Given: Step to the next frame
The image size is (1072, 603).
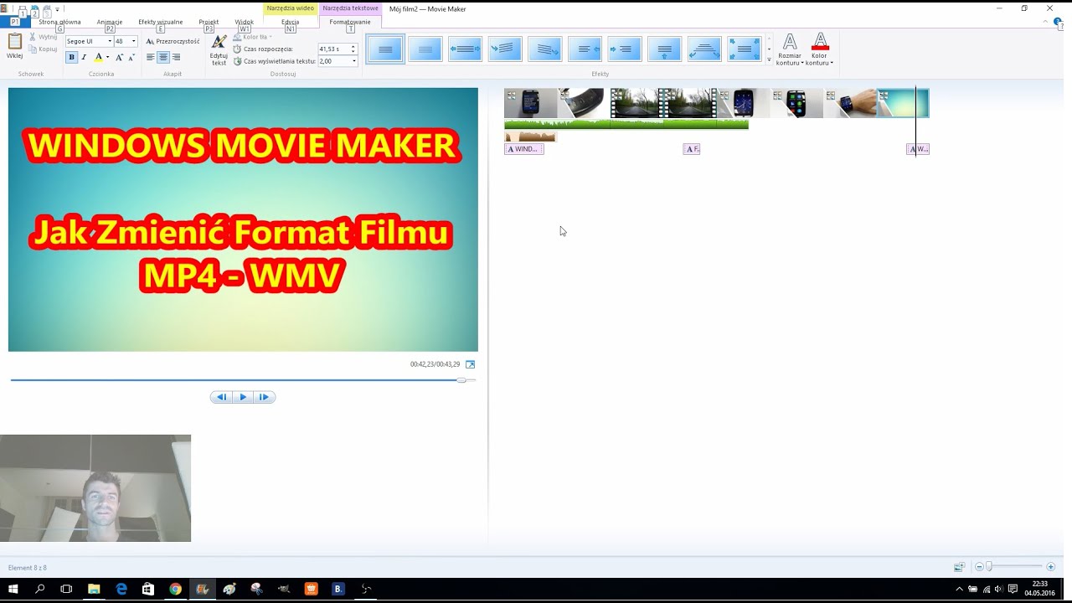Looking at the screenshot, I should (x=264, y=397).
